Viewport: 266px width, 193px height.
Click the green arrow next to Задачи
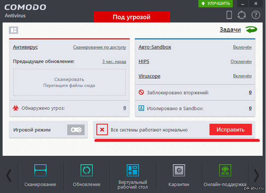(x=251, y=30)
